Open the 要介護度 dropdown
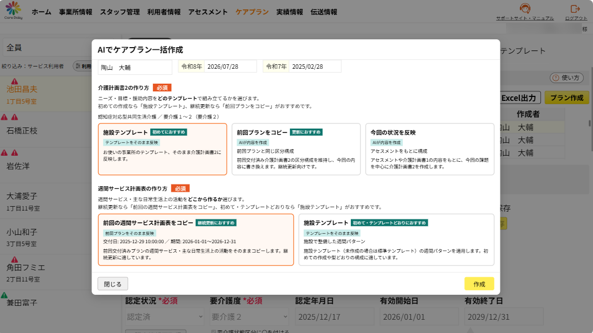 249,317
